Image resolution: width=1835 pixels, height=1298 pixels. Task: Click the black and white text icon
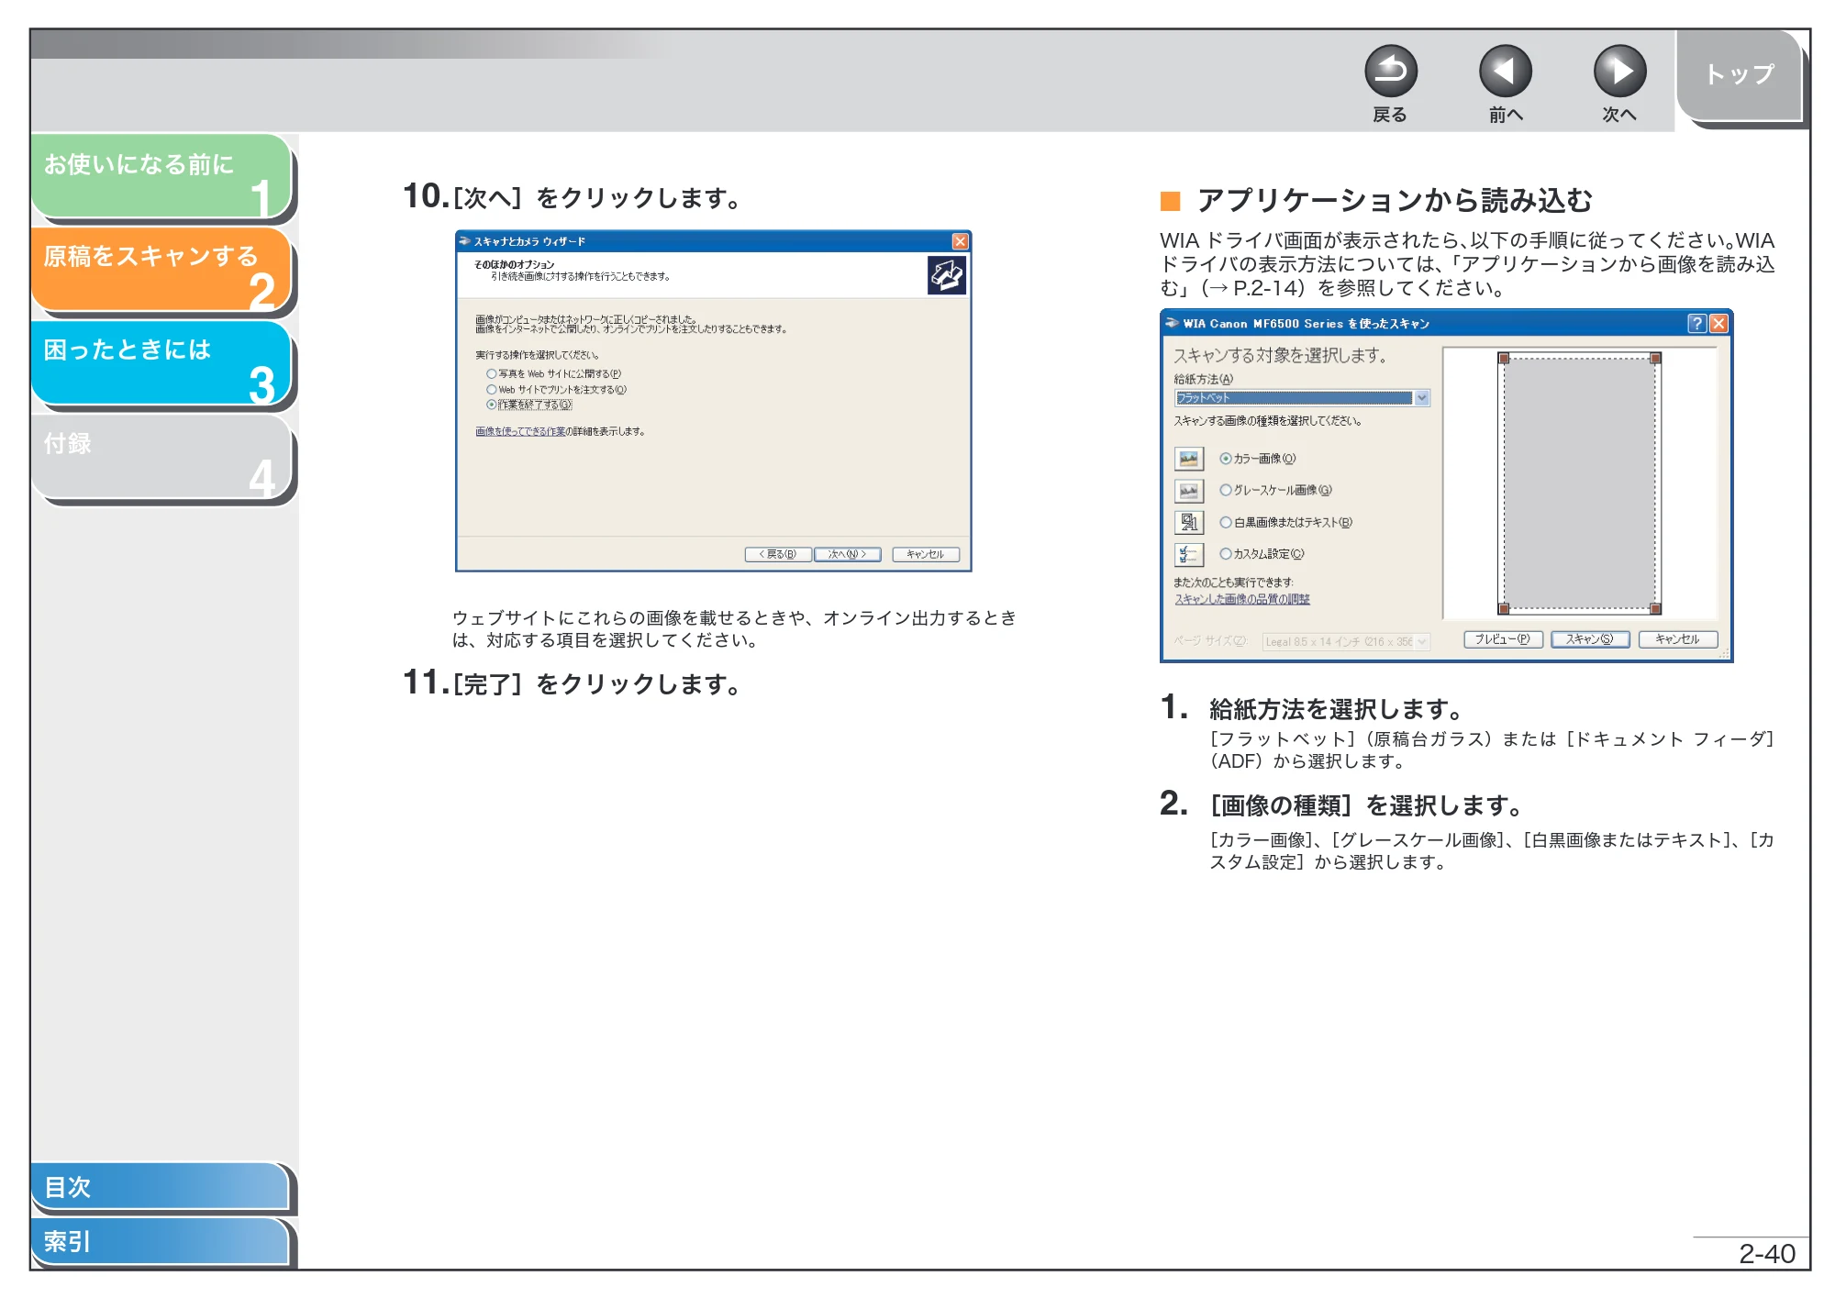click(1189, 523)
